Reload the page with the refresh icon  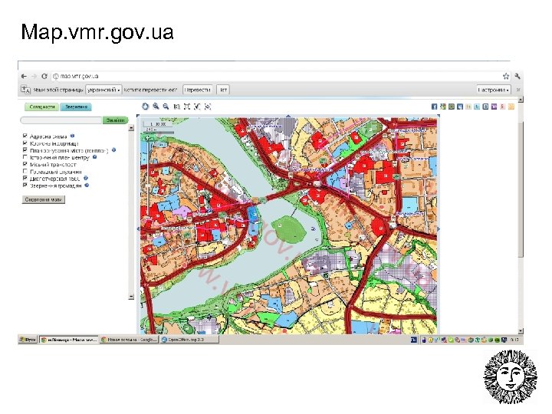click(x=44, y=76)
